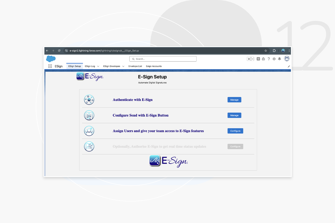335x223 pixels.
Task: Click the Assign Users row icon
Action: pos(89,131)
